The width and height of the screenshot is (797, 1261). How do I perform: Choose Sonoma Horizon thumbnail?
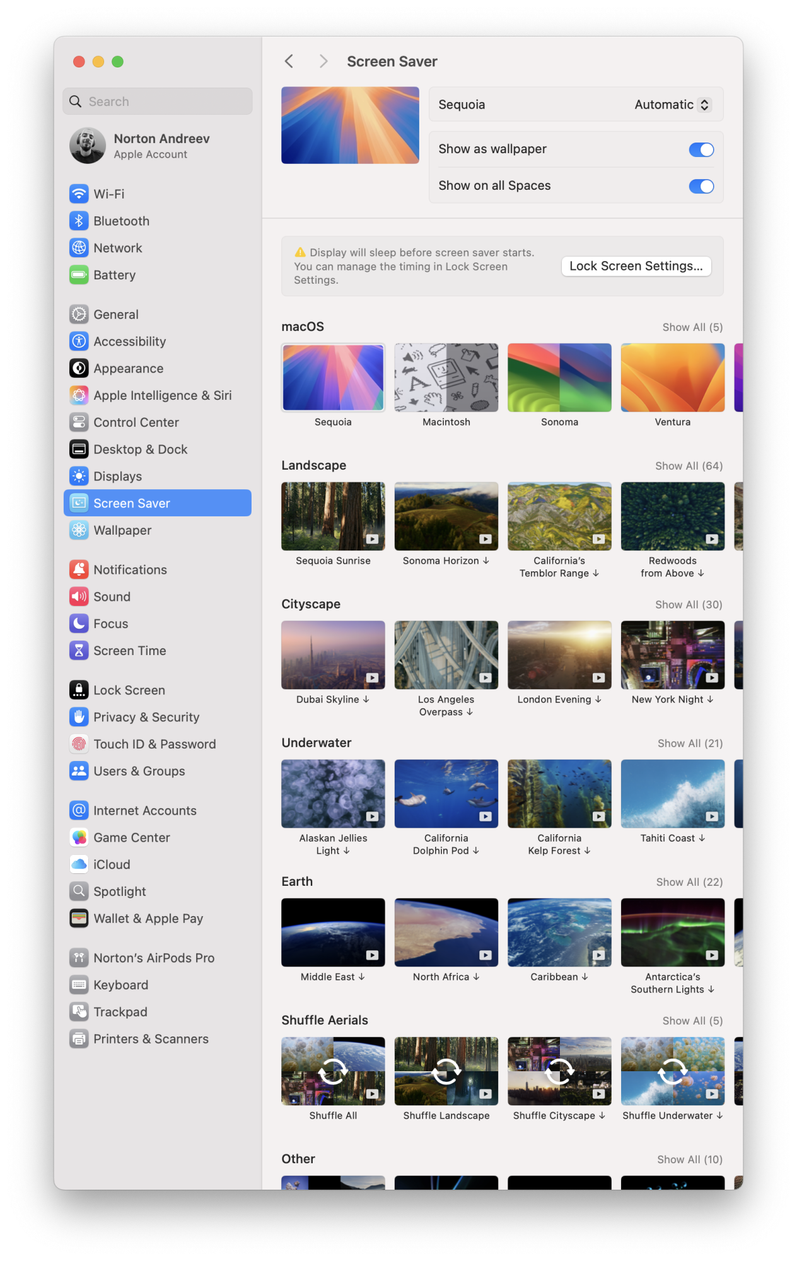[x=446, y=516]
